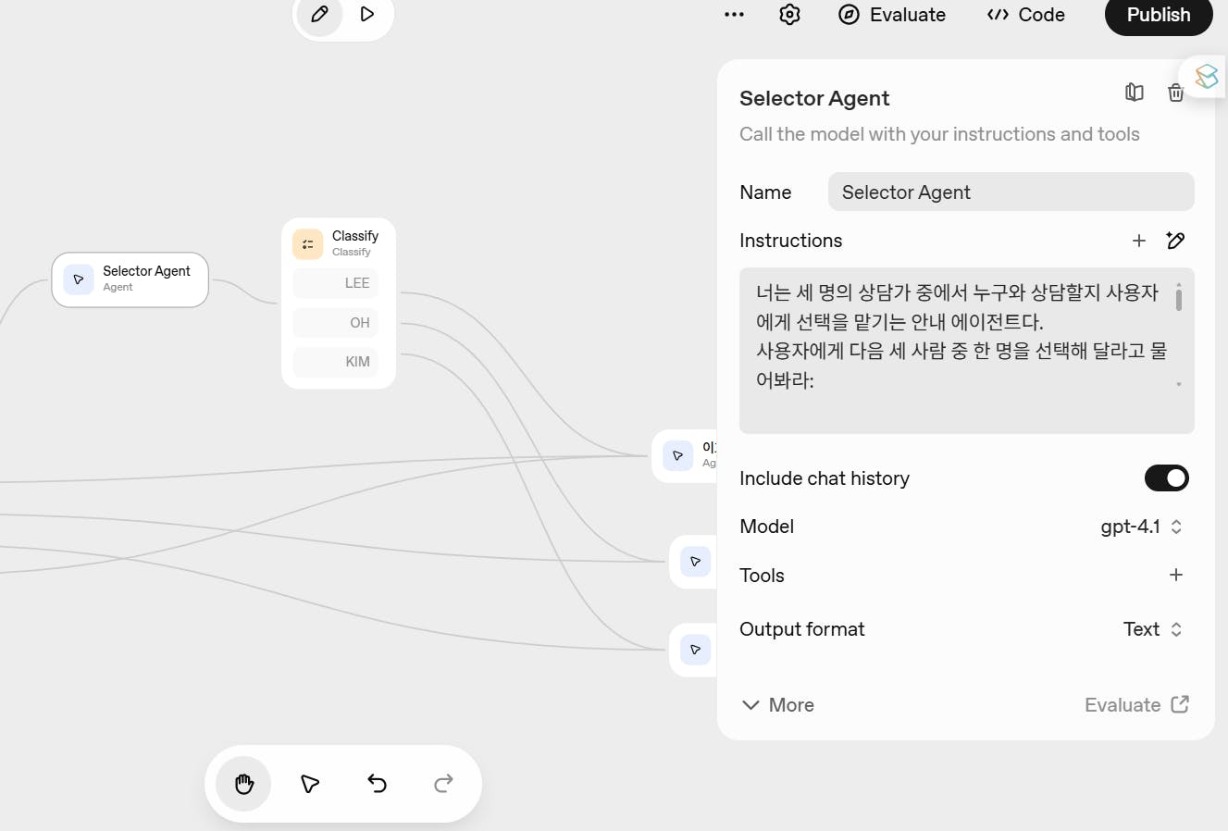Open the Evaluate external link in panel
Viewport: 1228px width, 831px height.
click(x=1137, y=705)
